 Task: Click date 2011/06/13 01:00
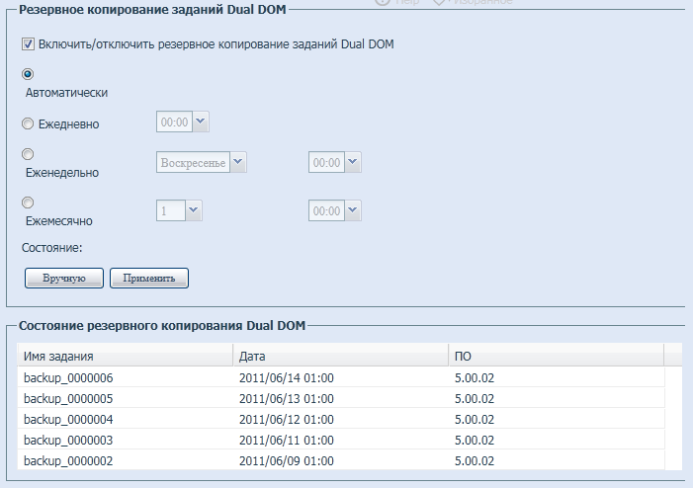click(x=287, y=399)
